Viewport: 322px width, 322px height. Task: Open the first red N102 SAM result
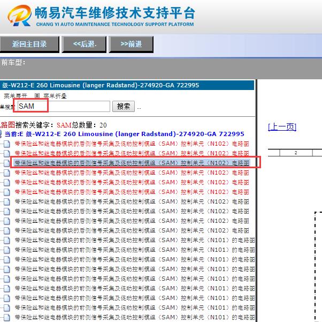coord(132,144)
